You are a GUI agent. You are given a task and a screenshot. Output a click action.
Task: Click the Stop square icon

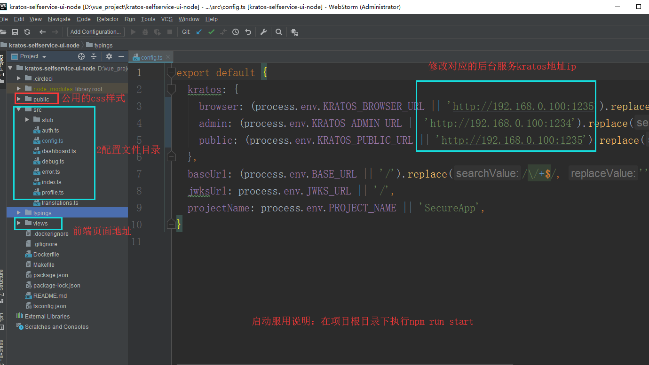click(x=170, y=32)
